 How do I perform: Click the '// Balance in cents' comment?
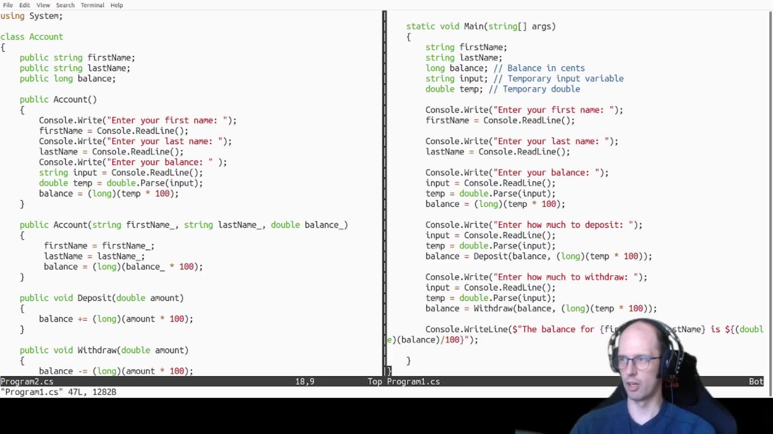539,68
